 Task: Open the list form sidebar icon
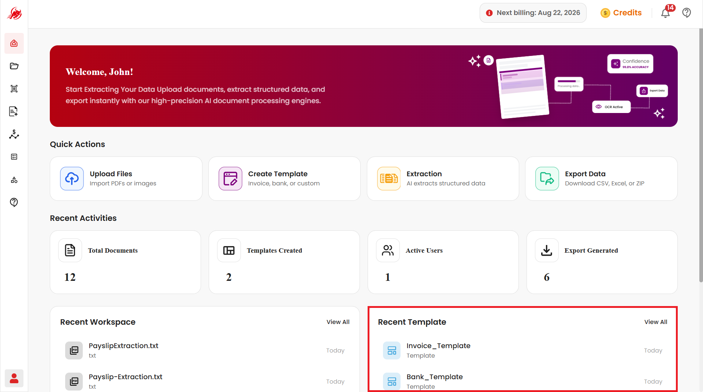[x=14, y=157]
